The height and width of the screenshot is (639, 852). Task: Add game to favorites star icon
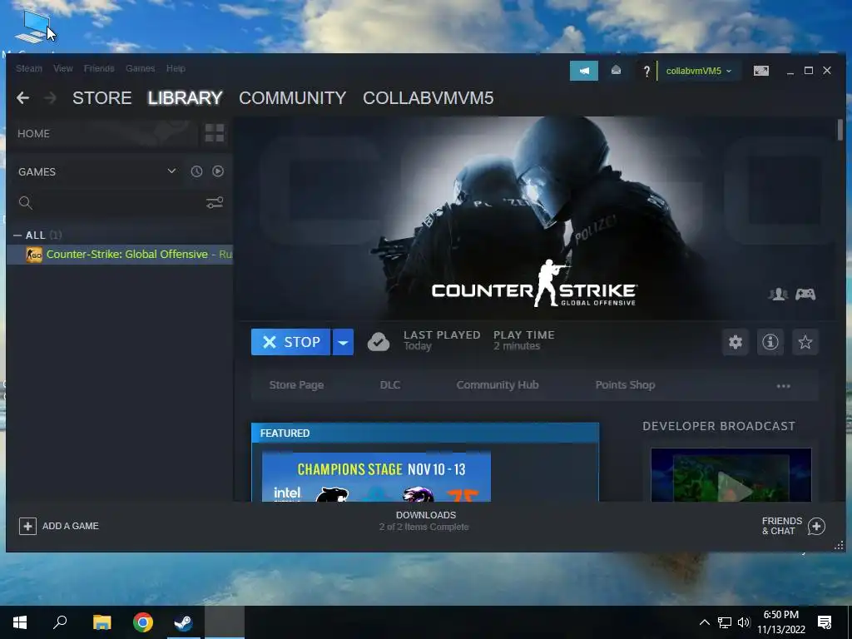[x=805, y=342]
